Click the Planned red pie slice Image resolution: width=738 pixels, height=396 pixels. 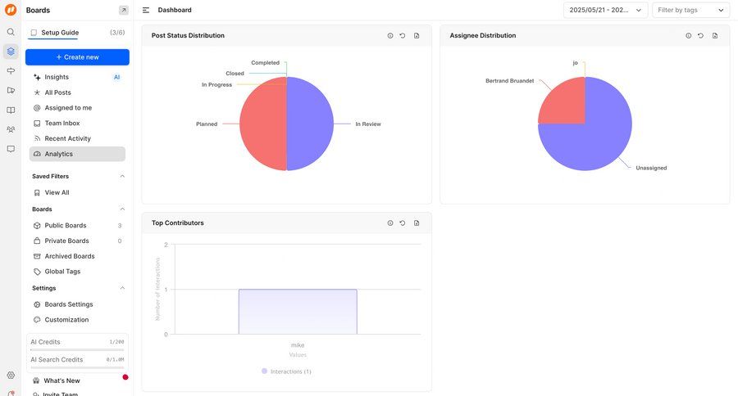coord(262,124)
